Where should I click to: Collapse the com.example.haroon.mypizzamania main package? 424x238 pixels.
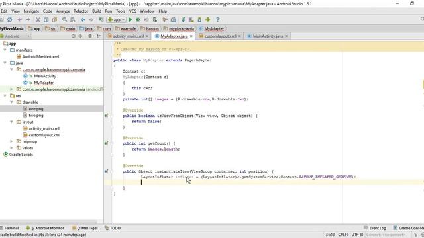coord(12,69)
